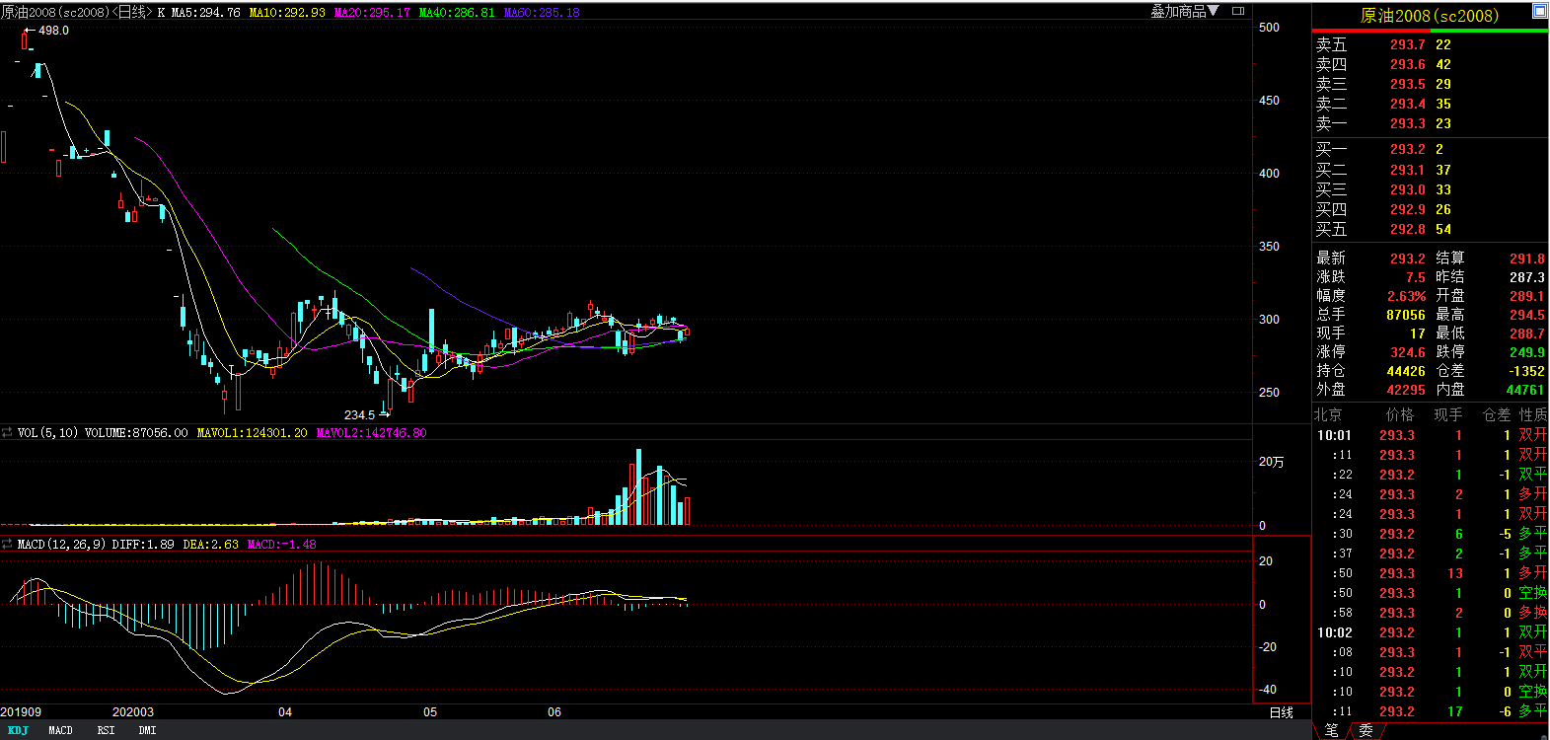Click the MACD indicator swap icon
Viewport: 1550px width, 740px height.
(x=7, y=545)
